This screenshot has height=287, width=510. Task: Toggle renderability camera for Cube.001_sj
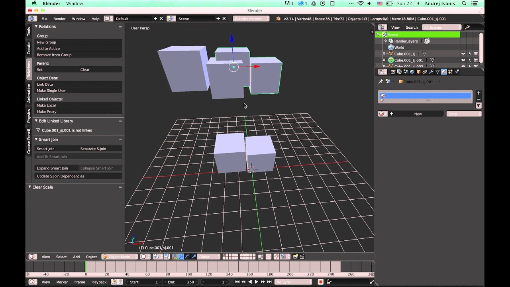pos(476,54)
